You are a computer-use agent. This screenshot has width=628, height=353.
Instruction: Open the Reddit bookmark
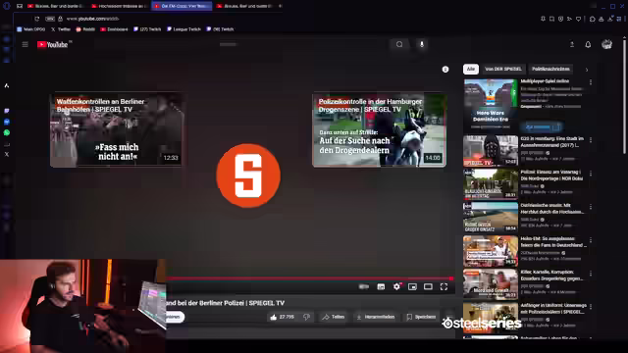(85, 29)
